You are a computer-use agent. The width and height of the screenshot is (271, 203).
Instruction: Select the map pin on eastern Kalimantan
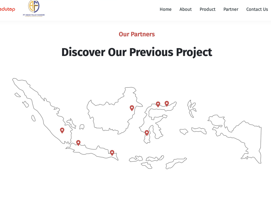pos(132,108)
